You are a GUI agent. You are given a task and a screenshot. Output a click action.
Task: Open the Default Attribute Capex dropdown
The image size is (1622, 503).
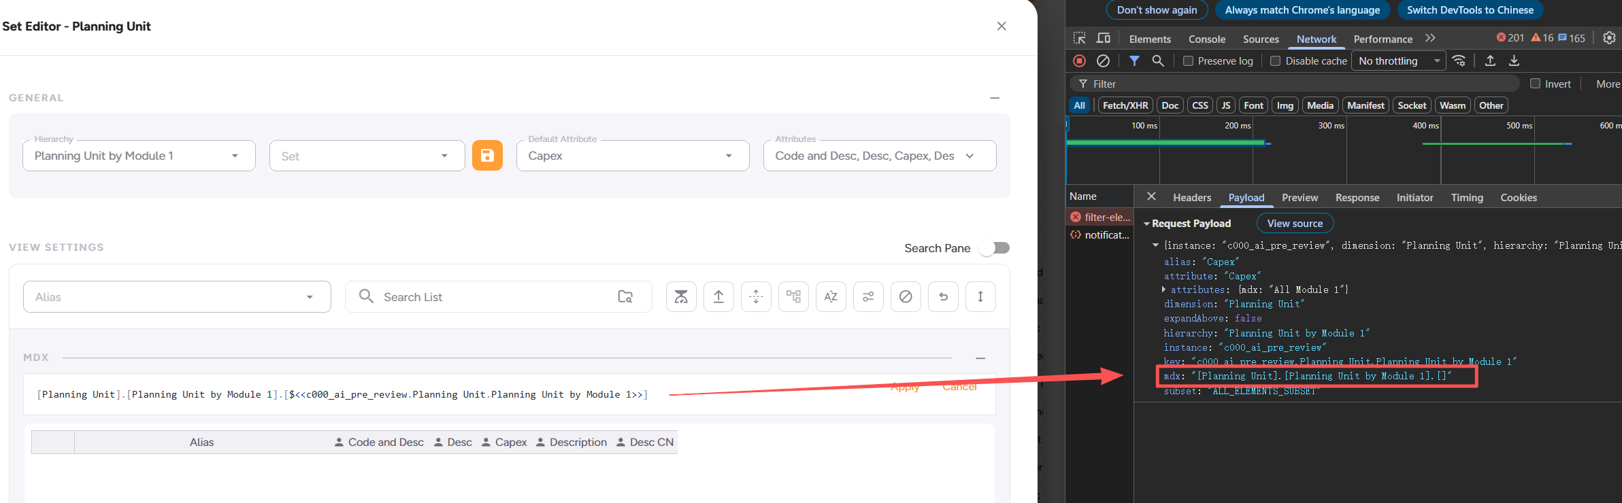click(632, 156)
